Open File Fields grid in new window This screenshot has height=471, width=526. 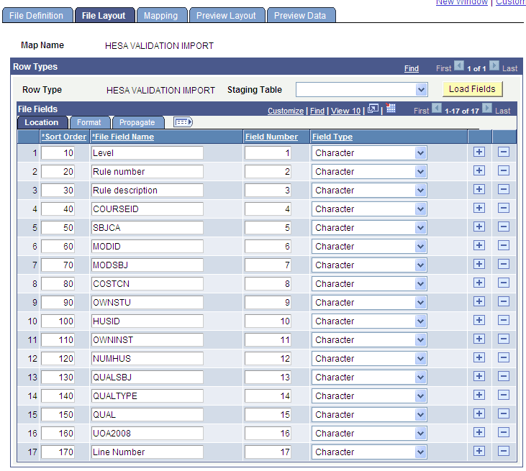point(373,109)
